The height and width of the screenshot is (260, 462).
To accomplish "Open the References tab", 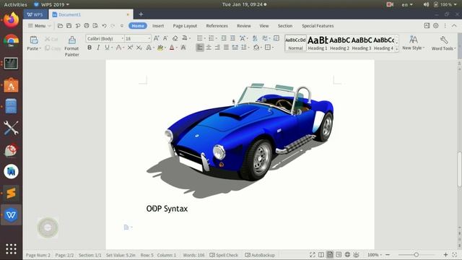I will [217, 26].
